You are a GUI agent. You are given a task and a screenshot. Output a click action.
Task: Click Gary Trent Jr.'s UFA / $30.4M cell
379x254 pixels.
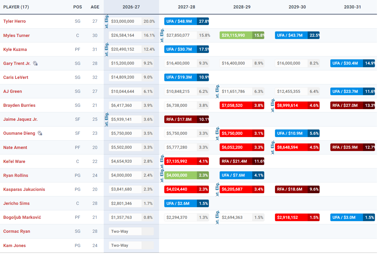[352, 63]
